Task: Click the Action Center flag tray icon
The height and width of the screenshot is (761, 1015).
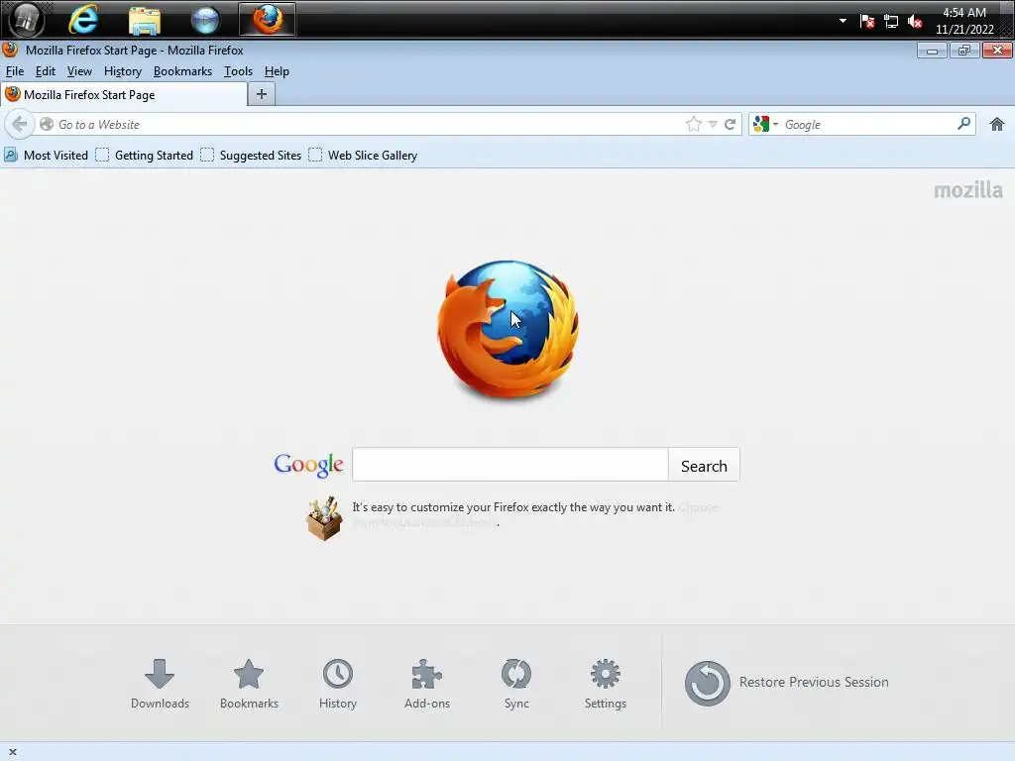Action: tap(866, 21)
